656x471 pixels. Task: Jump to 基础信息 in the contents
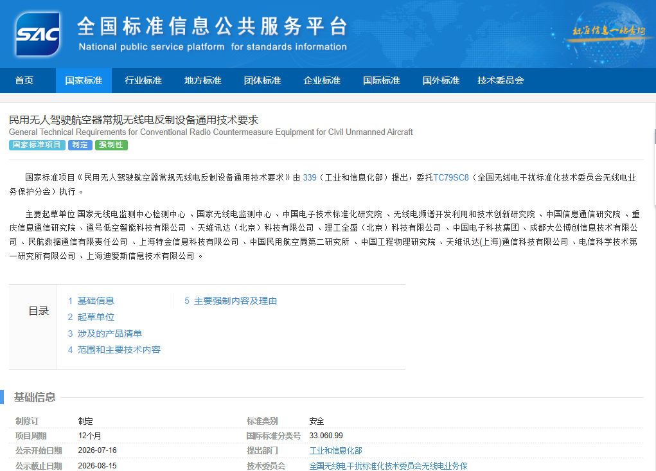(91, 301)
